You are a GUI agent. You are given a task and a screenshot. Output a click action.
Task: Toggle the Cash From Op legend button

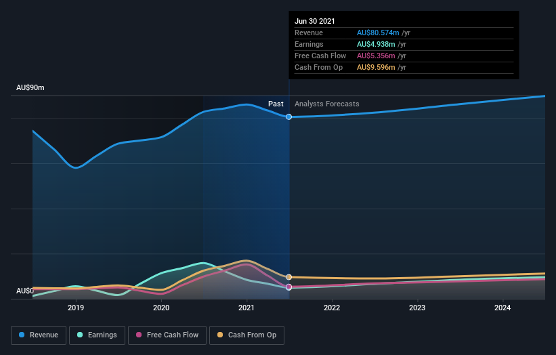[x=247, y=335]
